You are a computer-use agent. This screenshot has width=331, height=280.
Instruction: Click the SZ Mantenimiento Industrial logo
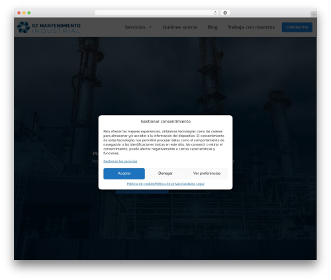click(48, 27)
